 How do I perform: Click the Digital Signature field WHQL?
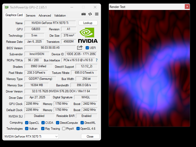point(86,97)
